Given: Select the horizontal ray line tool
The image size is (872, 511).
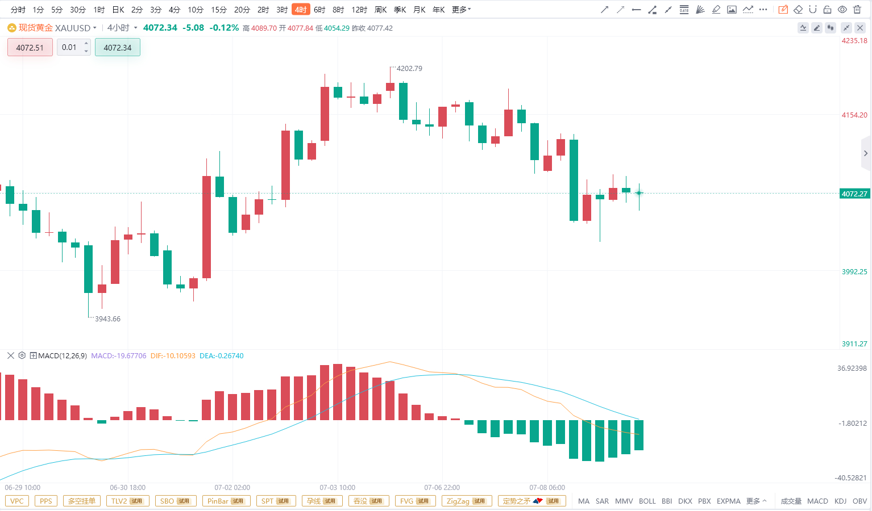Looking at the screenshot, I should tap(636, 10).
